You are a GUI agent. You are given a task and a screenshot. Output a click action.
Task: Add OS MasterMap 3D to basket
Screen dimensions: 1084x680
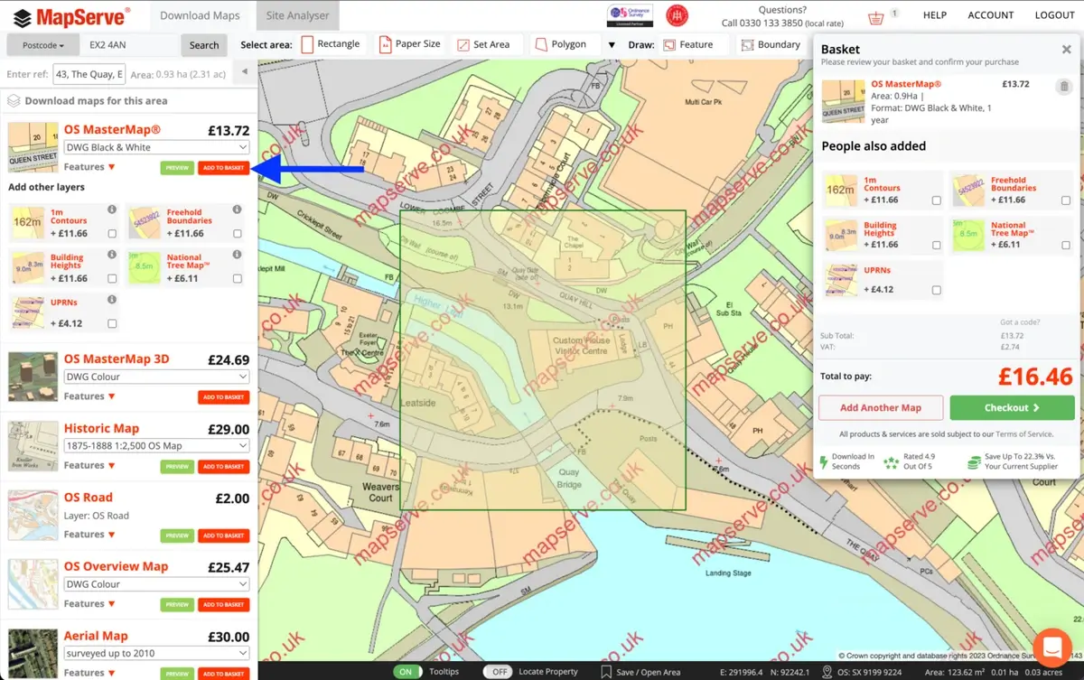tap(223, 397)
